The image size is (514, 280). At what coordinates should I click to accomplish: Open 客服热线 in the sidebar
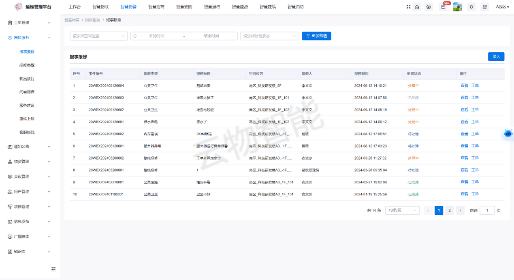[27, 132]
